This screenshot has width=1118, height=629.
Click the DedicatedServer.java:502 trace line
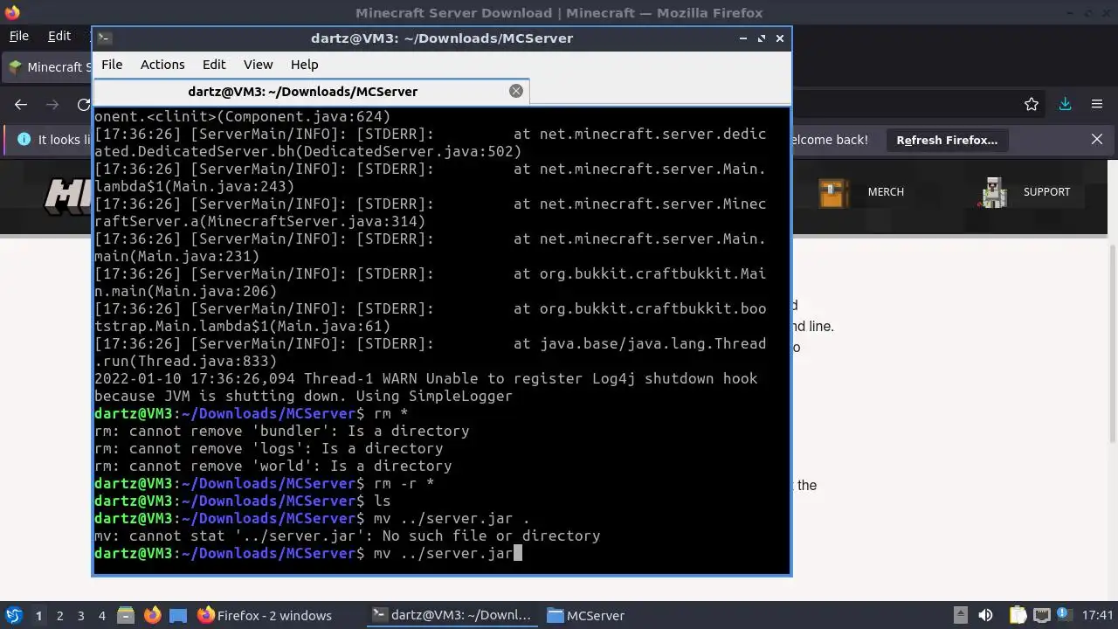431,142
